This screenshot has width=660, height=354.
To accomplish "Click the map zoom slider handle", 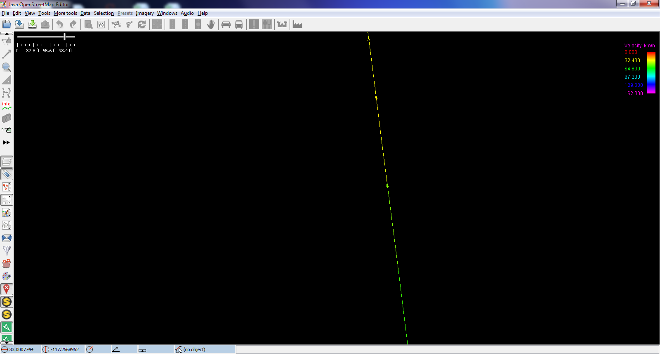I will tap(65, 37).
